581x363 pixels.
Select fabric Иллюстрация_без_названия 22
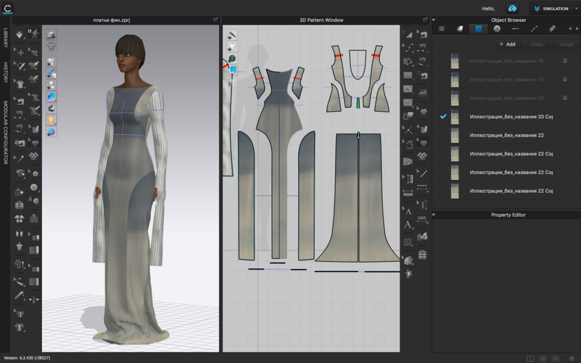pos(507,135)
